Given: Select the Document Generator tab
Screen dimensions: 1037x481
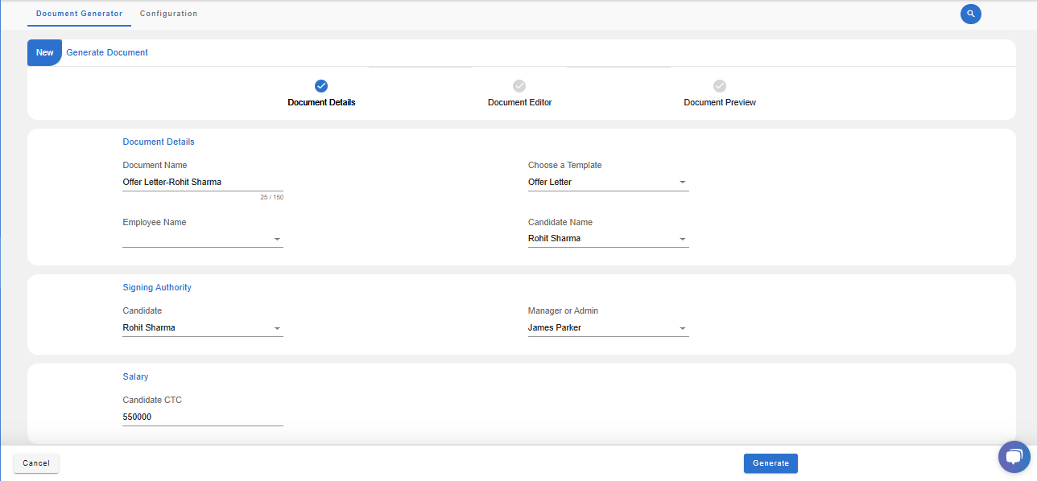Looking at the screenshot, I should [79, 14].
